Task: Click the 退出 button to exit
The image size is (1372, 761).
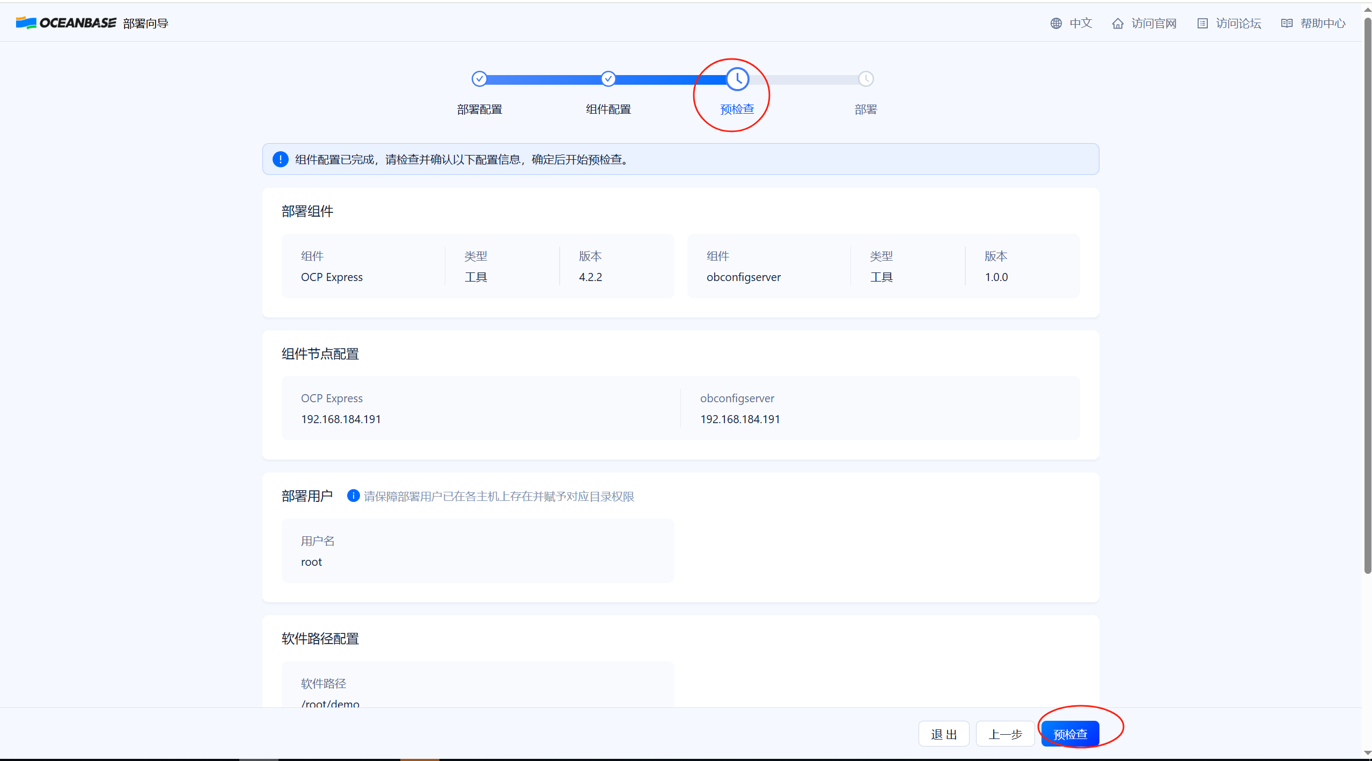Action: (x=943, y=733)
